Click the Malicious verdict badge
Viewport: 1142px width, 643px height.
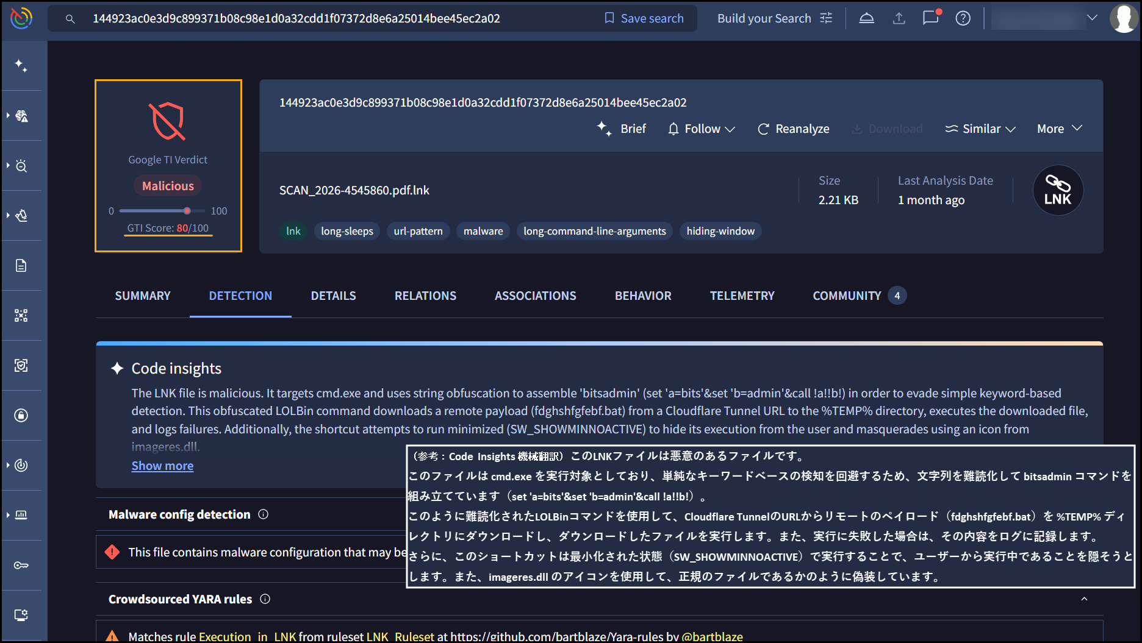click(168, 186)
